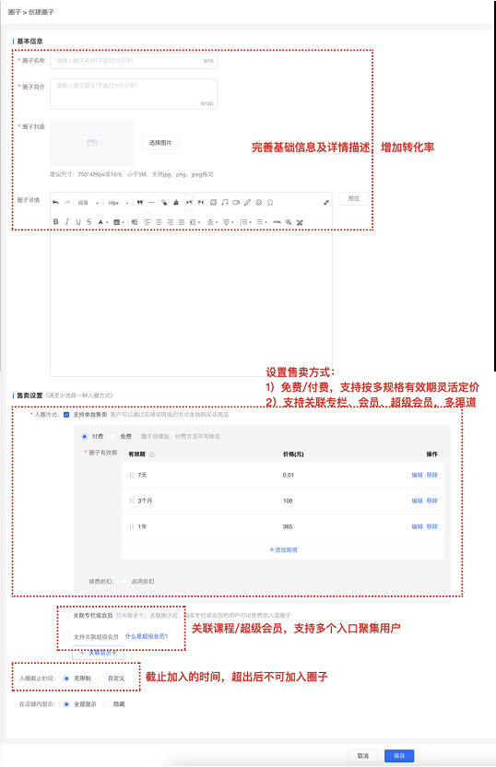Click the 预览 preview button

point(353,198)
